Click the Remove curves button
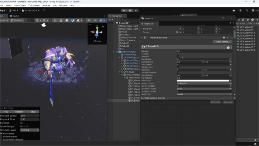Screen dimensions: 259x146 228,102
